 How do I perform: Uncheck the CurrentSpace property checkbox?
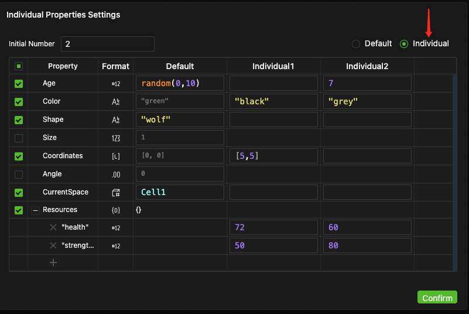[19, 193]
